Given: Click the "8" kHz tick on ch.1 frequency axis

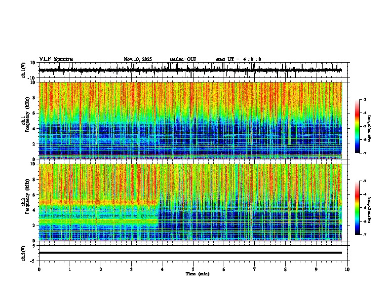Looking at the screenshot, I should click(35, 98).
